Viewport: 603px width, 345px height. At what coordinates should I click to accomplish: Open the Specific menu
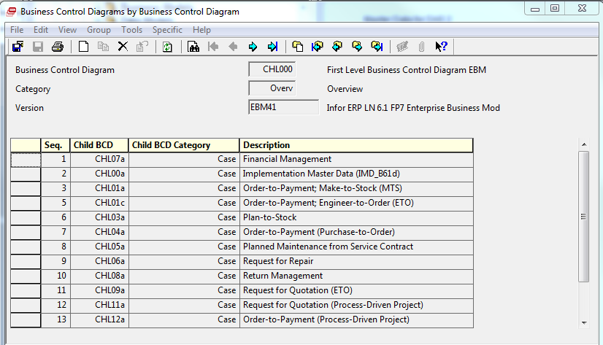(x=167, y=30)
